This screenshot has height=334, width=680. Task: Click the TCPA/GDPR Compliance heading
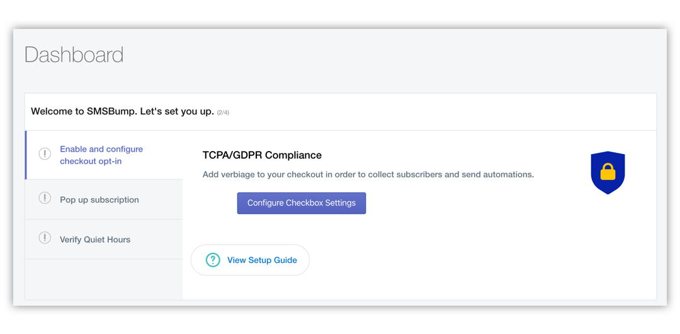tap(262, 155)
